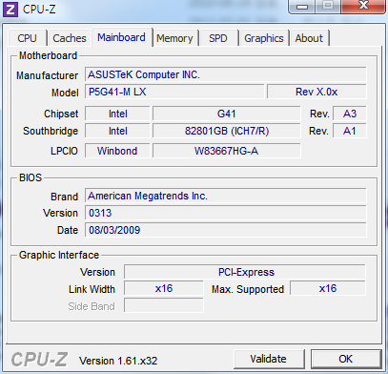Screen dimensions: 388x374
Task: Go to the SPD tab
Action: (x=218, y=38)
